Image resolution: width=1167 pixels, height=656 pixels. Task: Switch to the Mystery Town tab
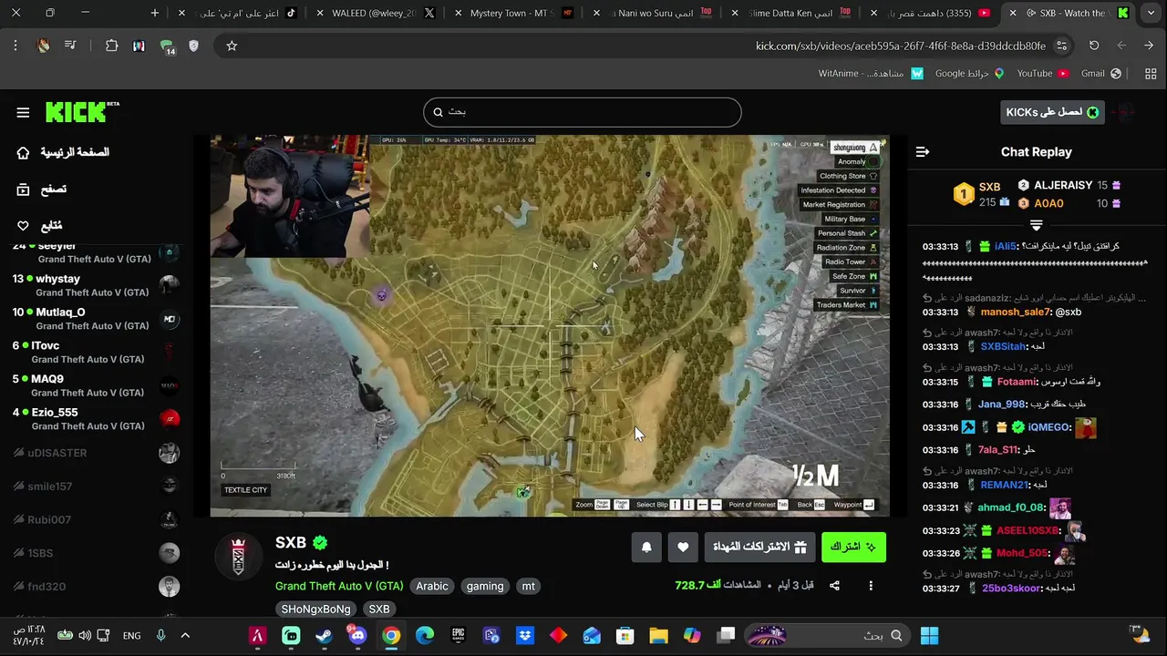(x=512, y=13)
